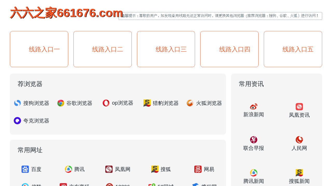Image resolution: width=332 pixels, height=186 pixels.
Task: Open the 火狐浏览器 text link
Action: [x=209, y=103]
